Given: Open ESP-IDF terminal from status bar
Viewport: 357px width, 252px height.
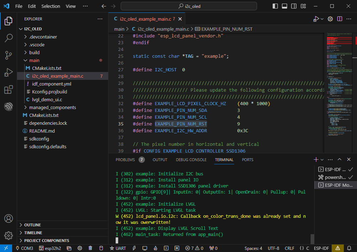Looking at the screenshot, I should pos(166,248).
